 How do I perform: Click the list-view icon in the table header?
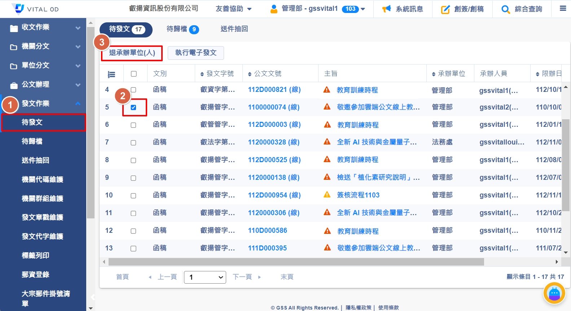point(111,74)
